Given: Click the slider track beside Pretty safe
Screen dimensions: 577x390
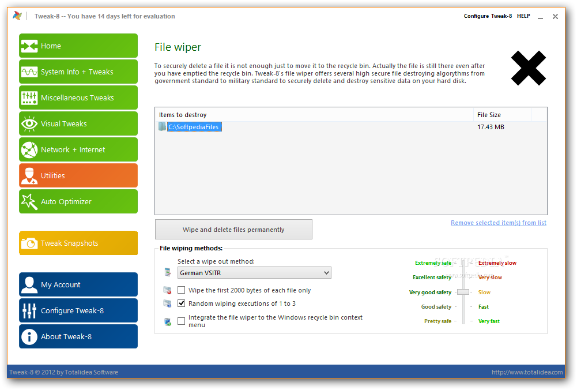Looking at the screenshot, I should pos(463,321).
